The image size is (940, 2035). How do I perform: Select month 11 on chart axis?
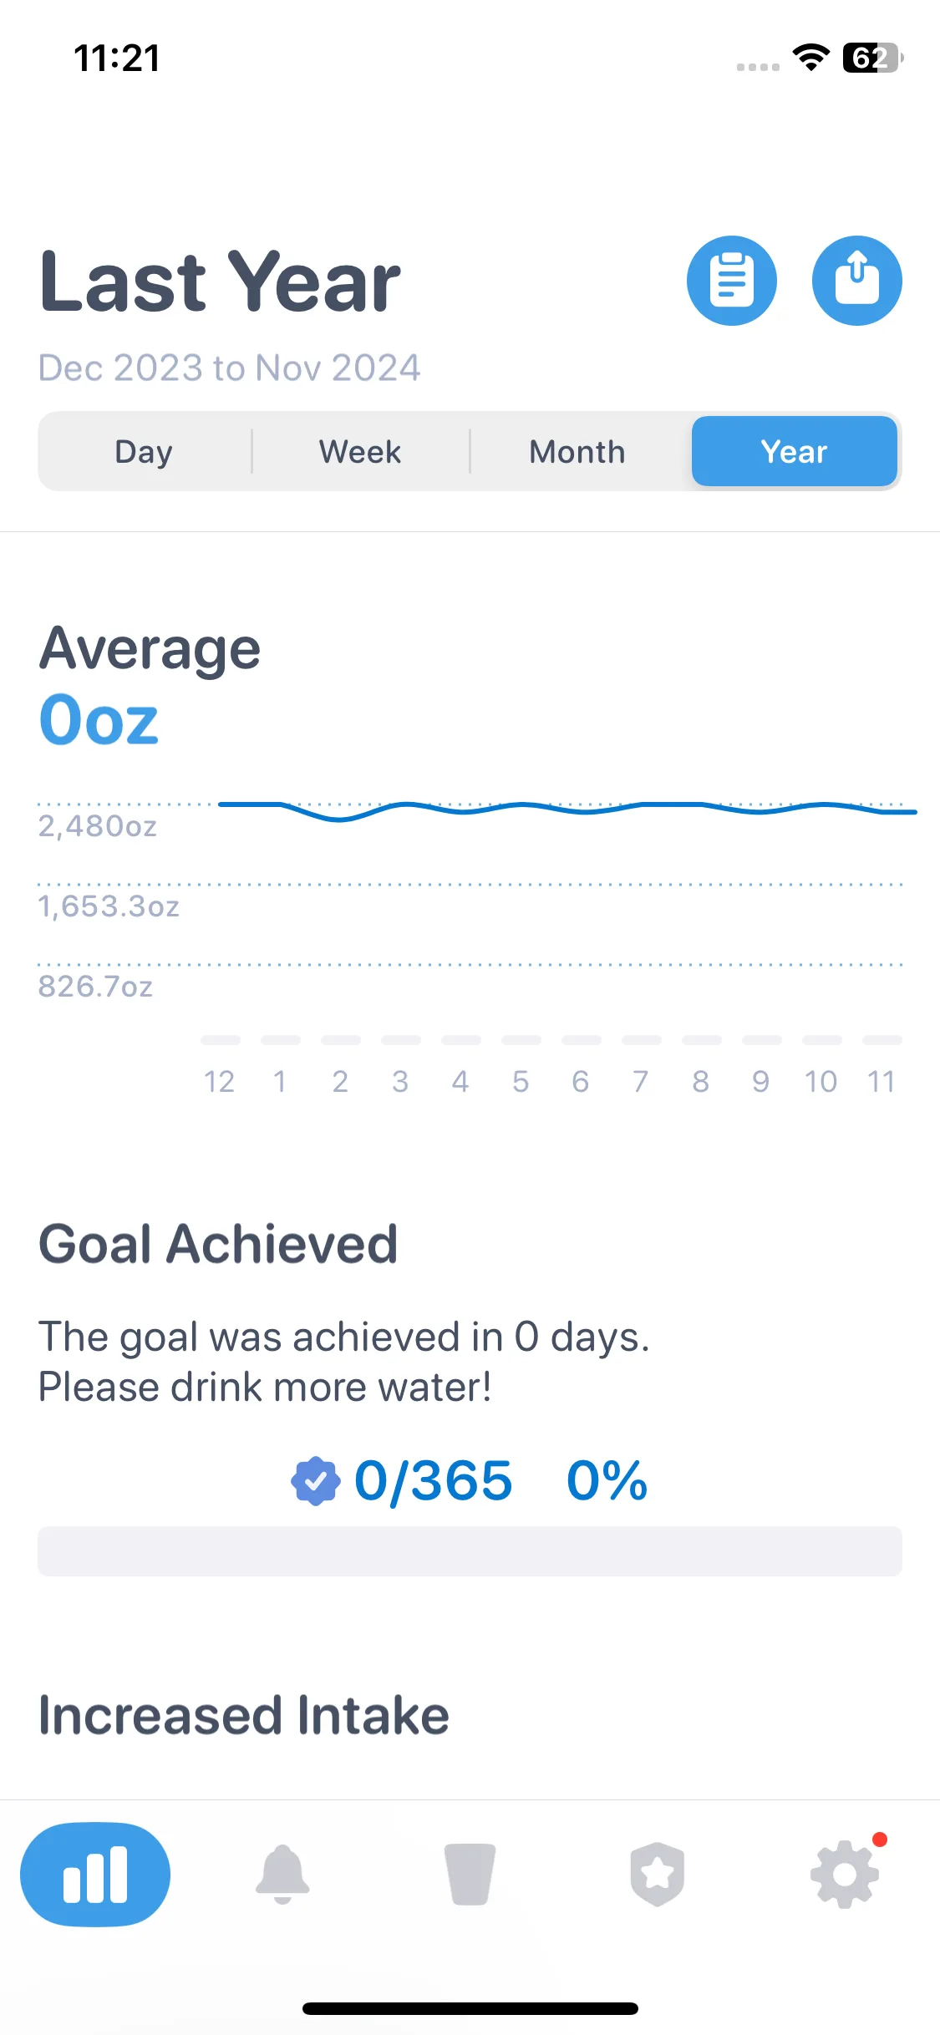[881, 1082]
